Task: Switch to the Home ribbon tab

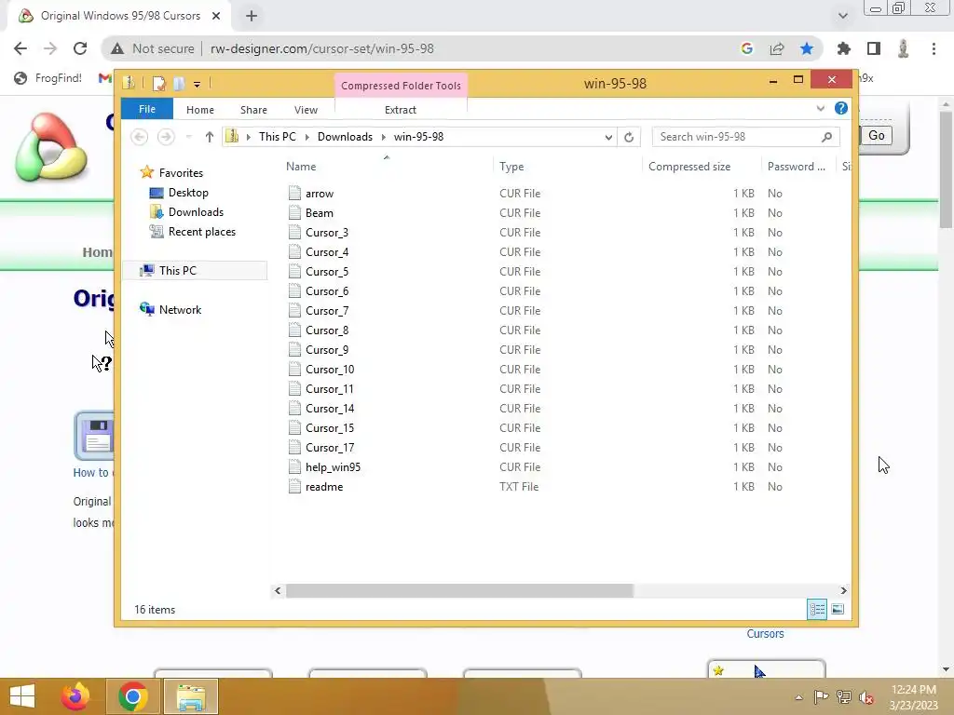Action: click(x=200, y=110)
